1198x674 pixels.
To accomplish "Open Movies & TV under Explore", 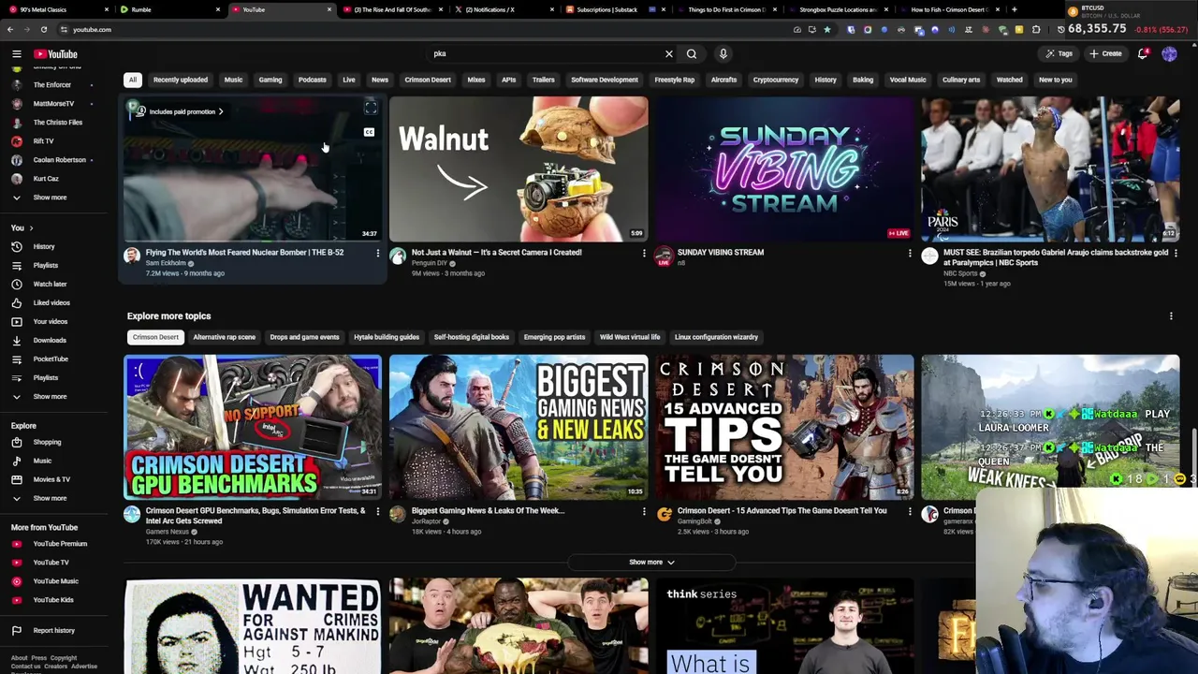I will 51,479.
